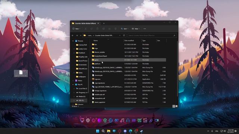Switch to large icons view in the status bar
Screen dimensions: 239x134
coord(177,106)
